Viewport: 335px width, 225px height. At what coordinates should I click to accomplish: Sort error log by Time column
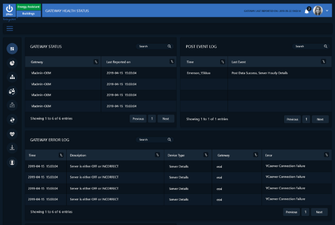(x=61, y=155)
